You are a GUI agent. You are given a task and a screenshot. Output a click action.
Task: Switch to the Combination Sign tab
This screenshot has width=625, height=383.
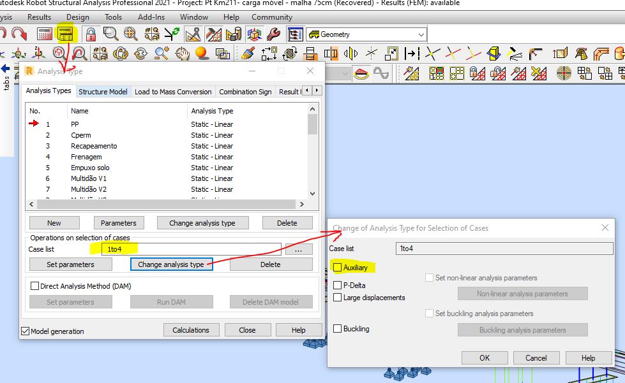245,92
